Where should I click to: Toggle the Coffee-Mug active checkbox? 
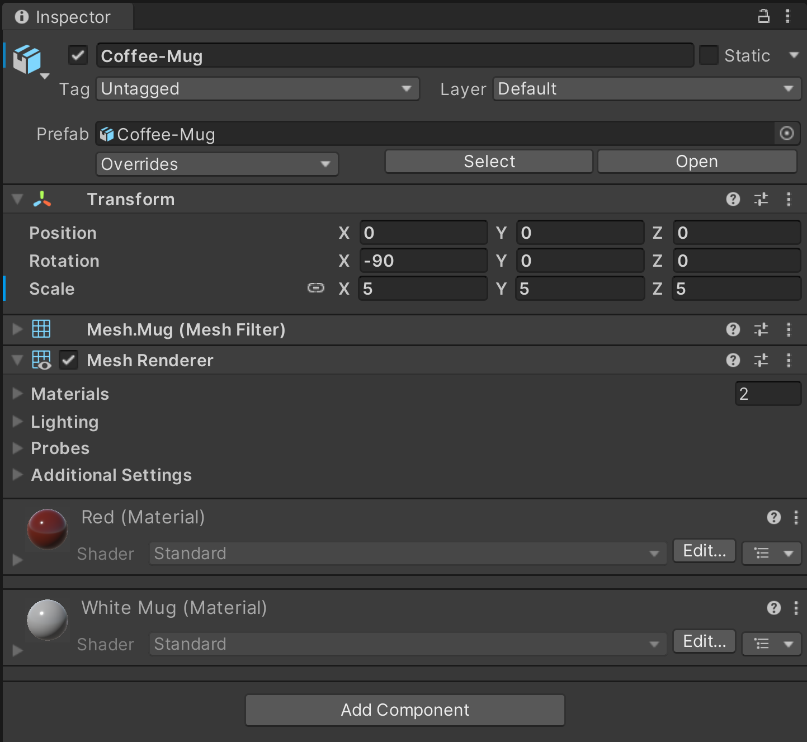pyautogui.click(x=77, y=55)
